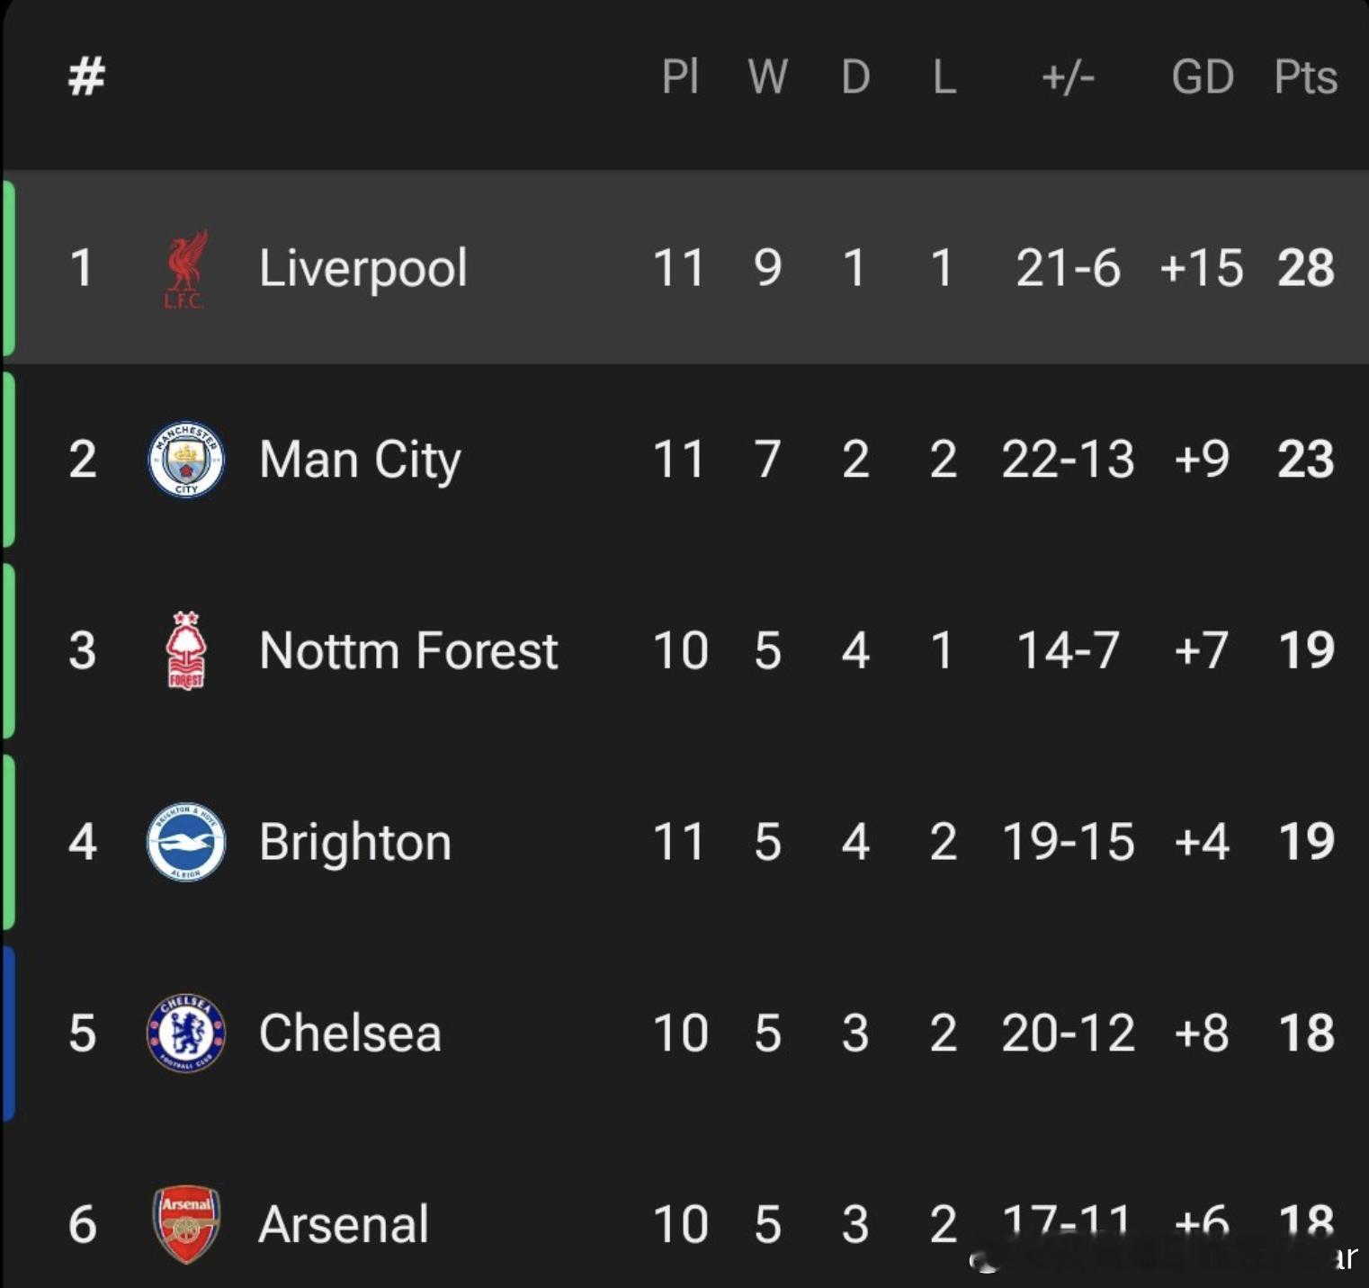Tap the Brighton club crest
Viewport: 1369px width, 1288px height.
(186, 842)
